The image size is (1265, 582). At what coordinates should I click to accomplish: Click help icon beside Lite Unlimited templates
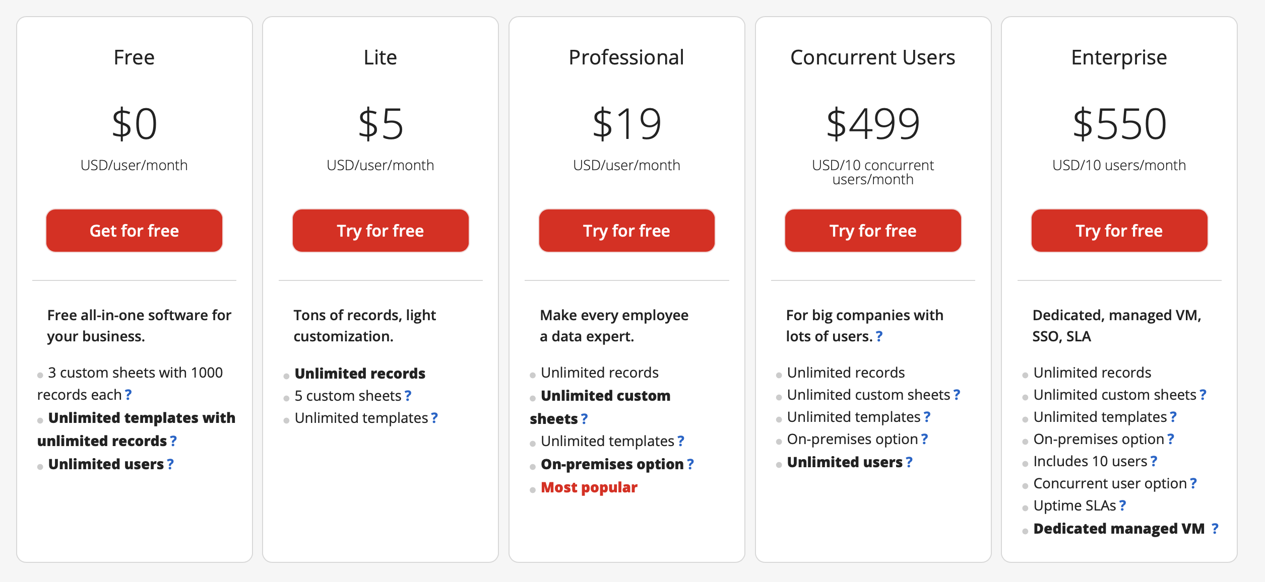click(434, 418)
